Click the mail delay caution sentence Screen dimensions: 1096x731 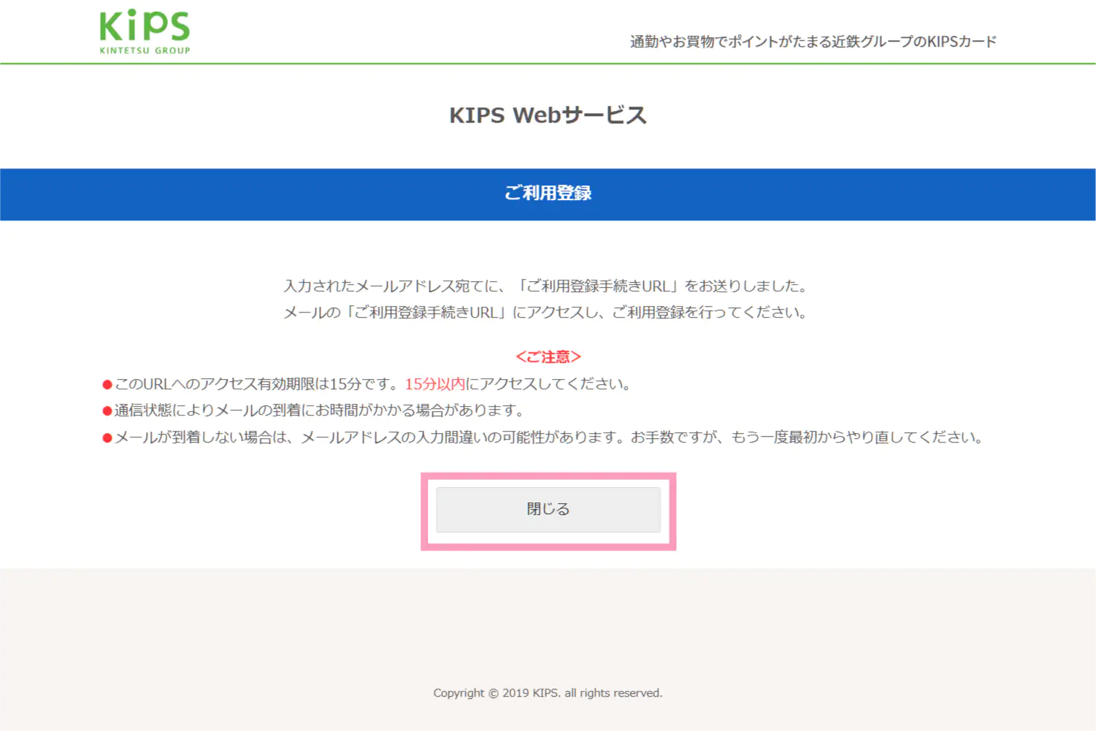318,410
